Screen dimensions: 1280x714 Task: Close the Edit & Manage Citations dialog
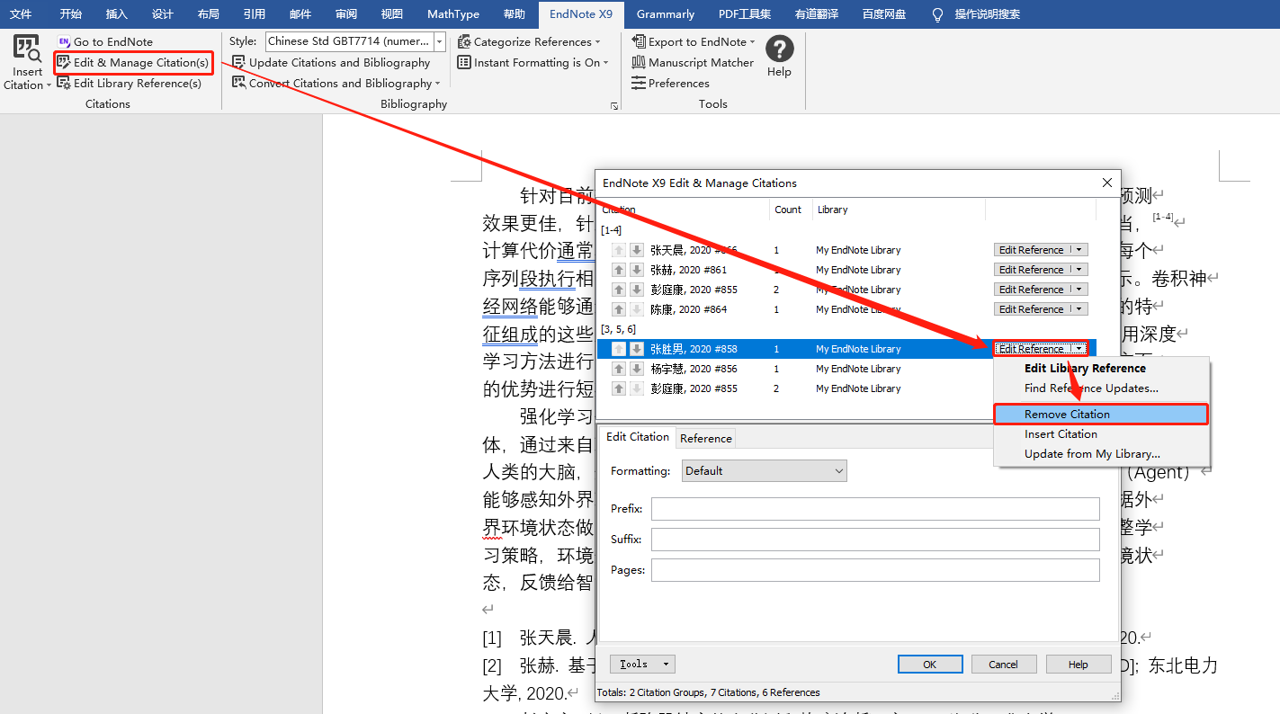pyautogui.click(x=1107, y=183)
